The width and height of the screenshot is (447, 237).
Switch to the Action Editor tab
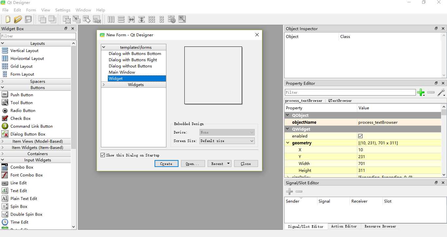click(x=344, y=226)
